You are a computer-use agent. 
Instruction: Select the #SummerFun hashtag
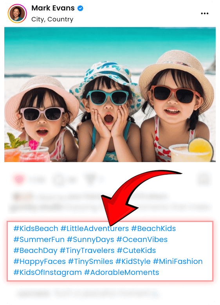coord(39,240)
